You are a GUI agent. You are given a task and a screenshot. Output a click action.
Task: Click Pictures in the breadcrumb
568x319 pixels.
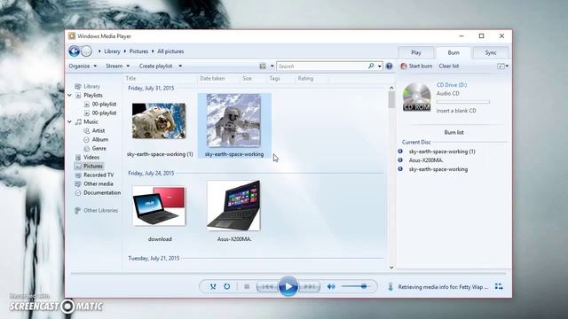coord(138,51)
